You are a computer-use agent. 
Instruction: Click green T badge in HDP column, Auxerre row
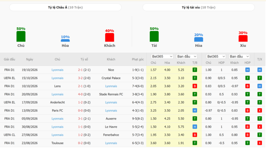pos(248,118)
